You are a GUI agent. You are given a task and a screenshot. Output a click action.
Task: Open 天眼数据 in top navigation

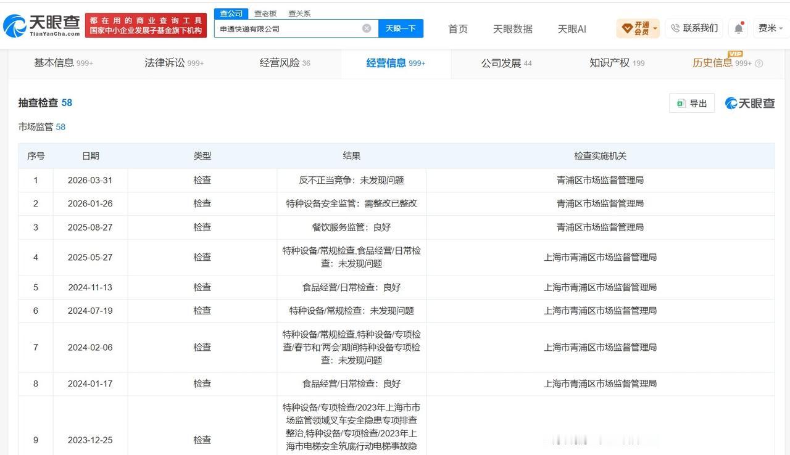click(x=512, y=29)
